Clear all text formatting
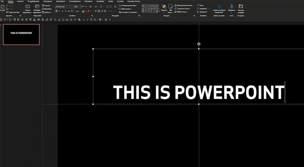The height and width of the screenshot is (167, 304). pos(90,6)
